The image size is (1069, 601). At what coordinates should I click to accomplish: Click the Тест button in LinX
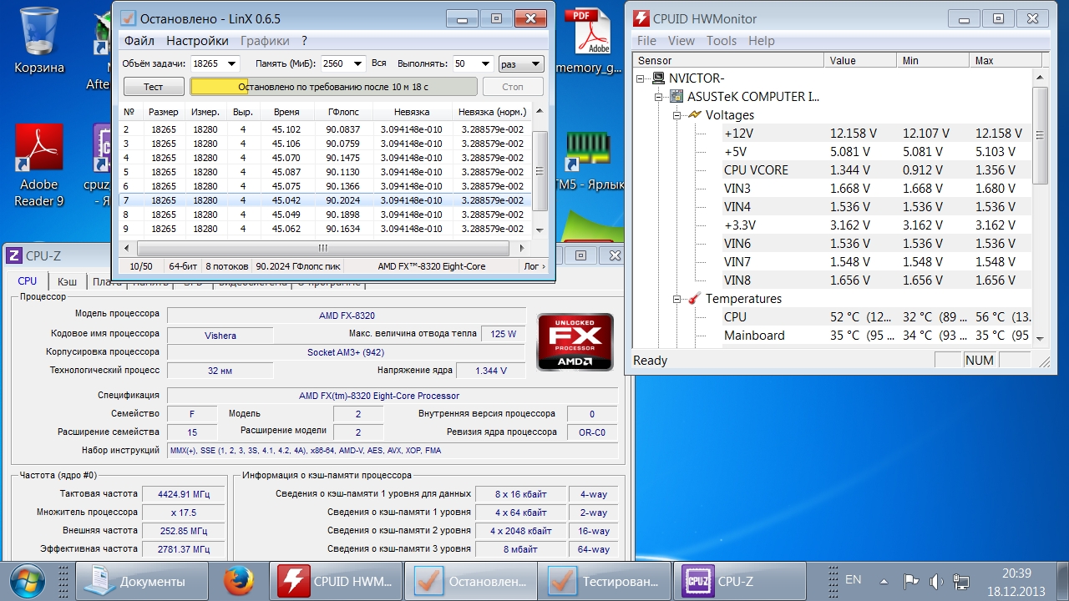[154, 87]
